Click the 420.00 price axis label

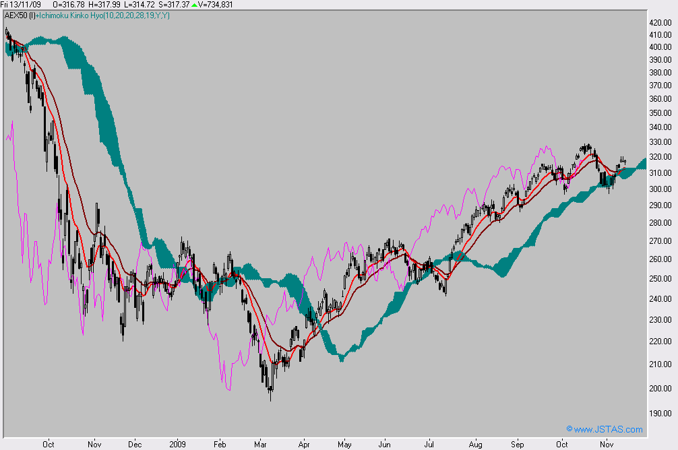[x=662, y=23]
